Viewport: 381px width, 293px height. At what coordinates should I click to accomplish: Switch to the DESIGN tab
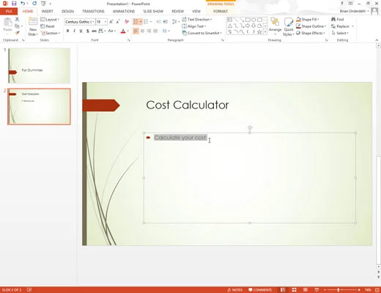[x=67, y=11]
